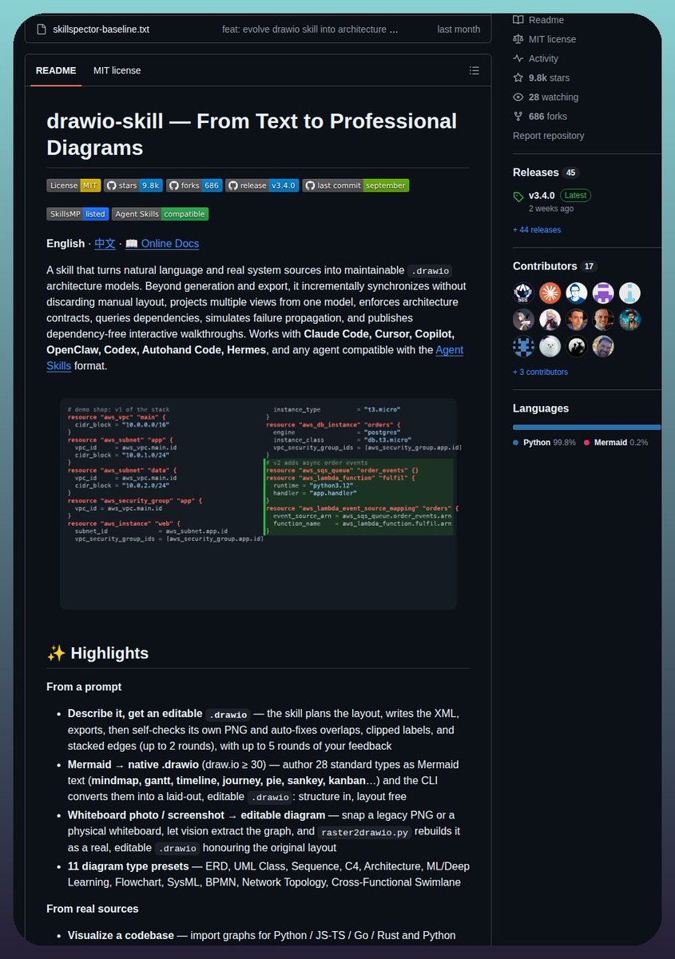Open the skillspector-baseline.txt file

[x=101, y=30]
